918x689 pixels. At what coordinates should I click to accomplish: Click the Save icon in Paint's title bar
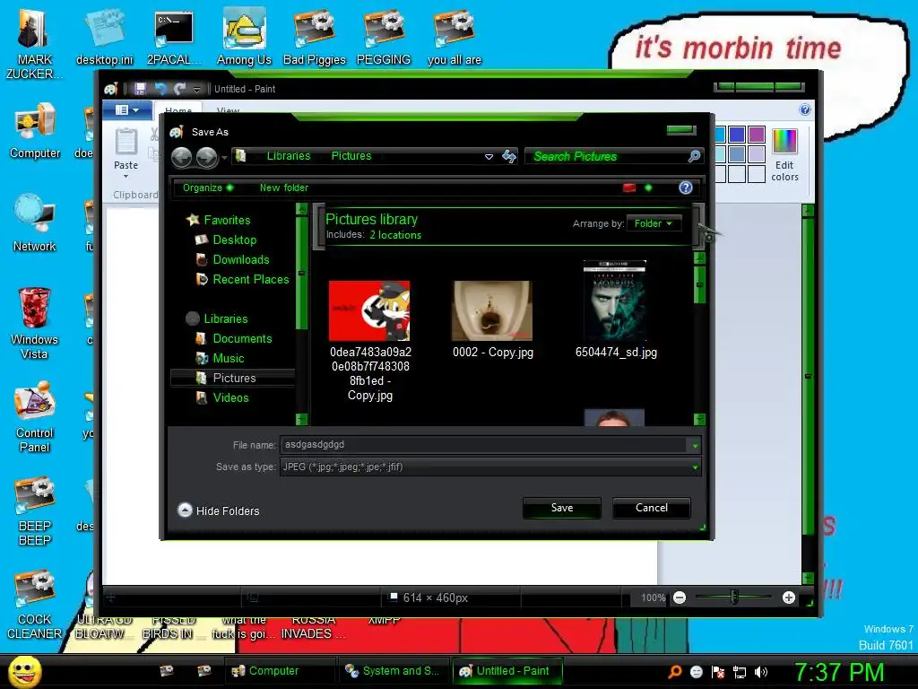pos(140,89)
